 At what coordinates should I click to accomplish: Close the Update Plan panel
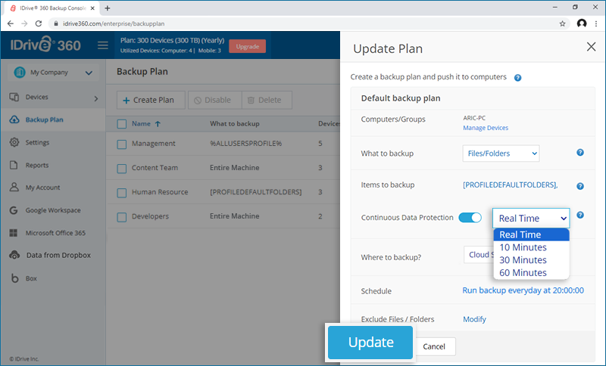tap(591, 47)
